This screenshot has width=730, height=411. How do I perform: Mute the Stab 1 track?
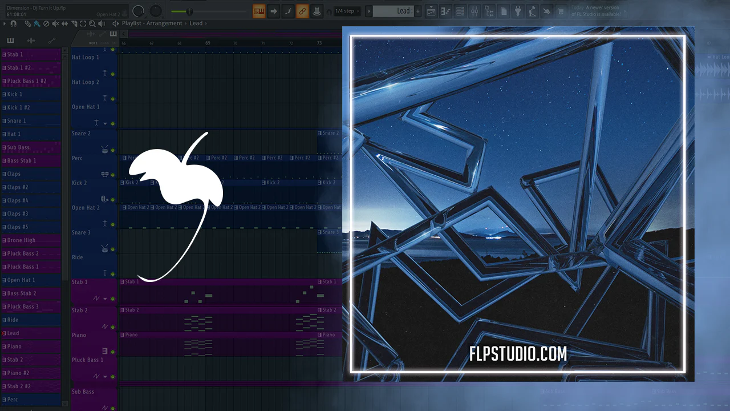(x=113, y=298)
